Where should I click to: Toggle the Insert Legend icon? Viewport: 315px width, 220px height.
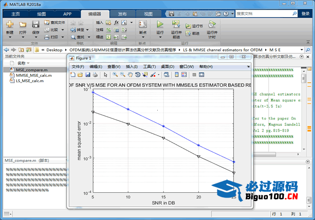coord(184,75)
